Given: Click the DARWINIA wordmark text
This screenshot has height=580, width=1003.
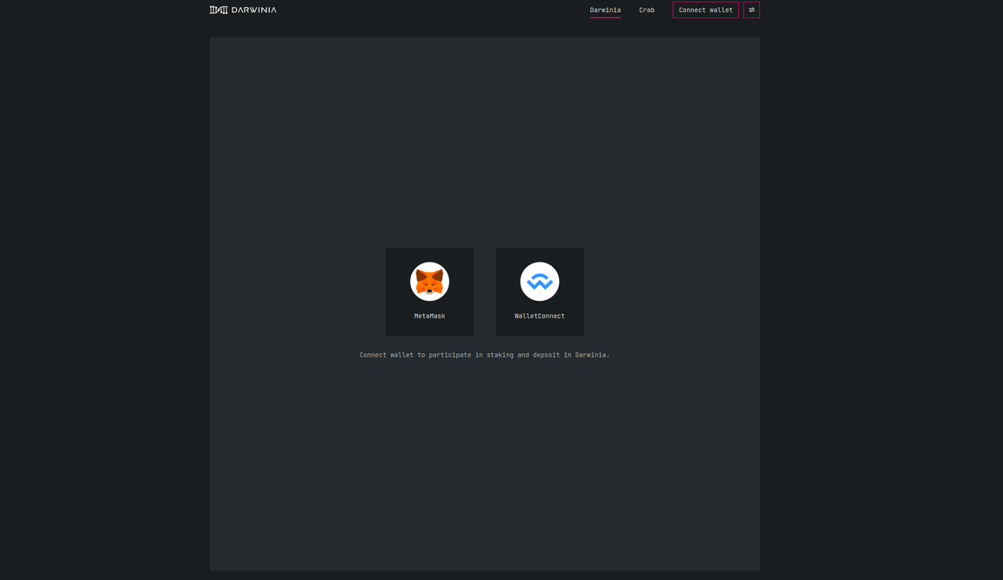Looking at the screenshot, I should pyautogui.click(x=254, y=10).
